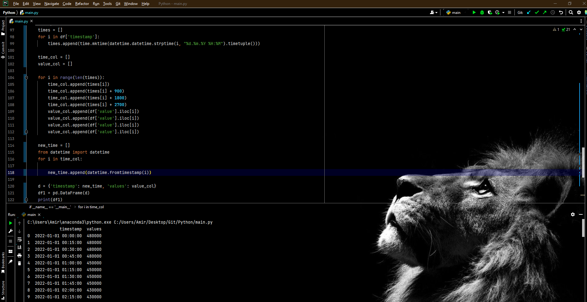The width and height of the screenshot is (587, 302).
Task: Toggle the Project tool window
Action: click(x=3, y=28)
